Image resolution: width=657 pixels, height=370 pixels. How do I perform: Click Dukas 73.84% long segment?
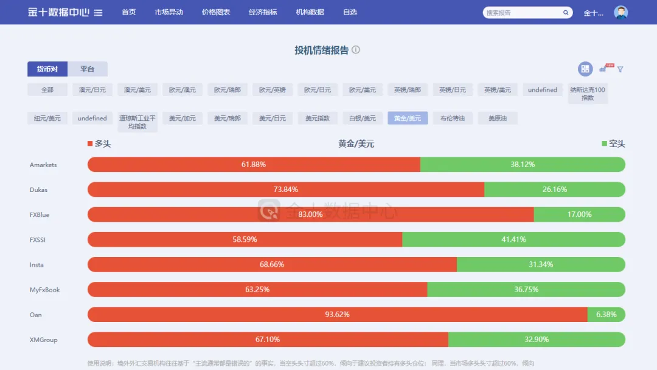tap(286, 190)
